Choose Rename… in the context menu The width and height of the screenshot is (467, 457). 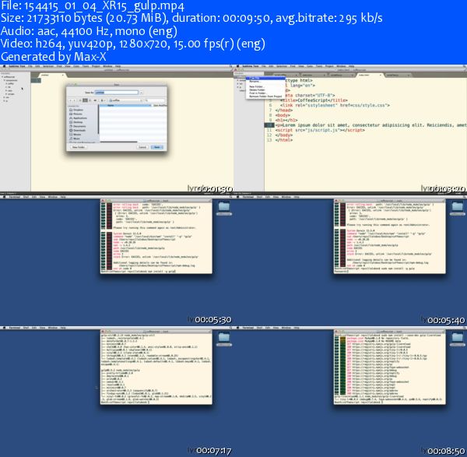pos(265,81)
